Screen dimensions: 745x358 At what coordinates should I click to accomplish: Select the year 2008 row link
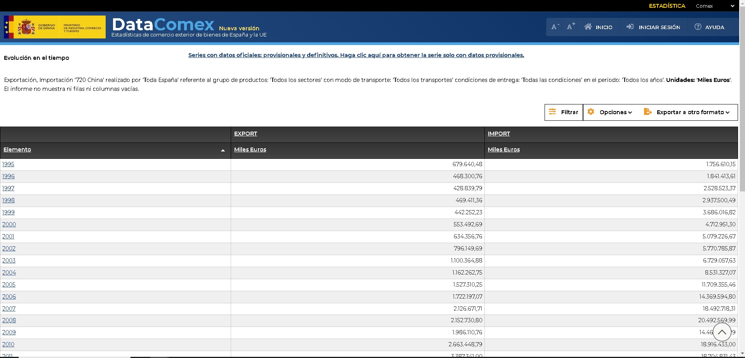[9, 320]
